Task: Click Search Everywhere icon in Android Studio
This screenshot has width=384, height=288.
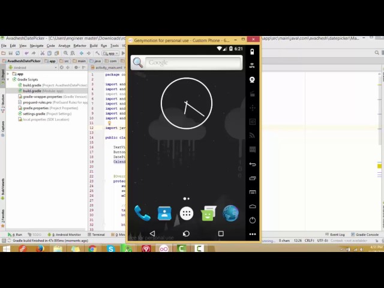Action: (377, 53)
